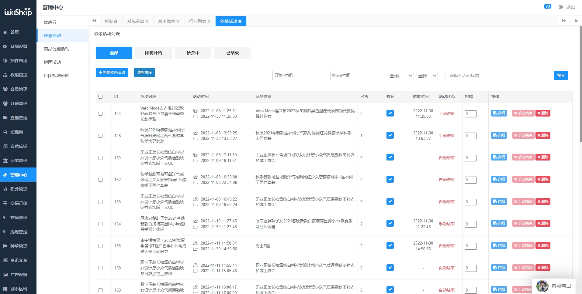Viewport: 582px width, 294px height.
Task: Click the home icon in the sidebar
Action: (5, 32)
